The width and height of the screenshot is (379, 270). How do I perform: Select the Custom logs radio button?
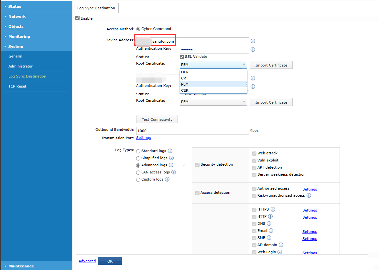click(x=138, y=180)
